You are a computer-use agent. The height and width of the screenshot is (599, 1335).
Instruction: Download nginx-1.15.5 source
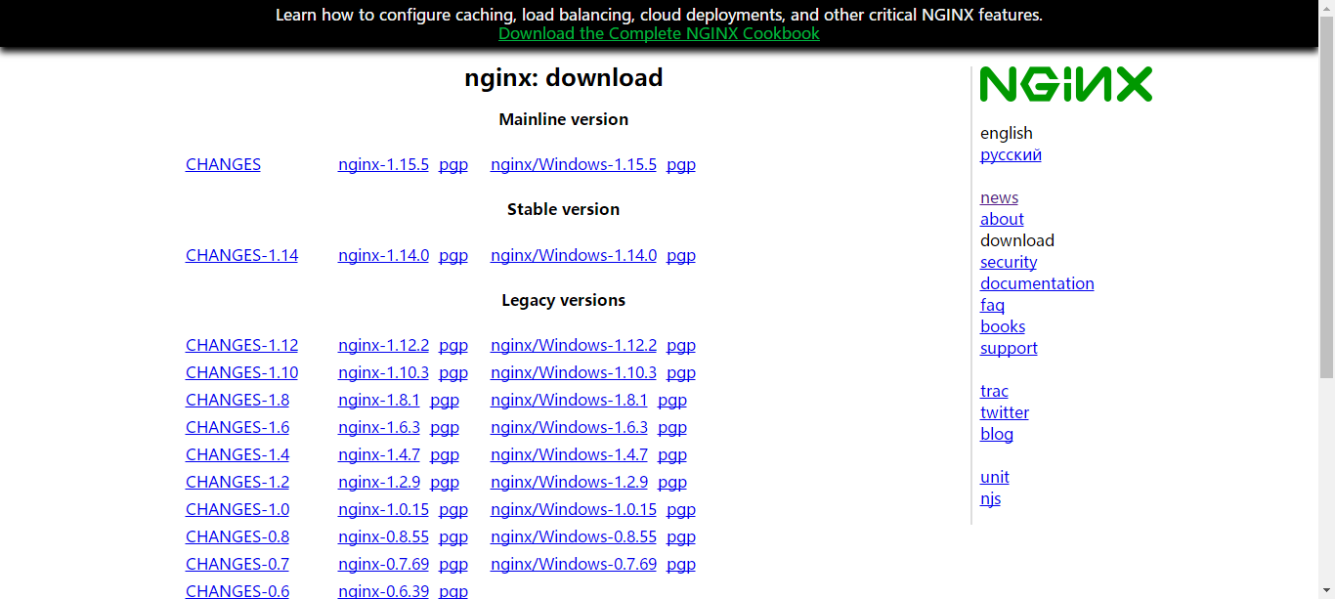point(383,164)
